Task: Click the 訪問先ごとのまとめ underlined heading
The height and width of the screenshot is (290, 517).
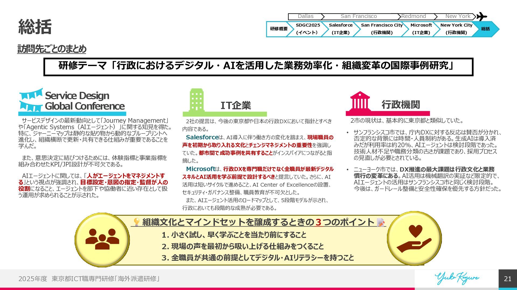Action: (52, 49)
